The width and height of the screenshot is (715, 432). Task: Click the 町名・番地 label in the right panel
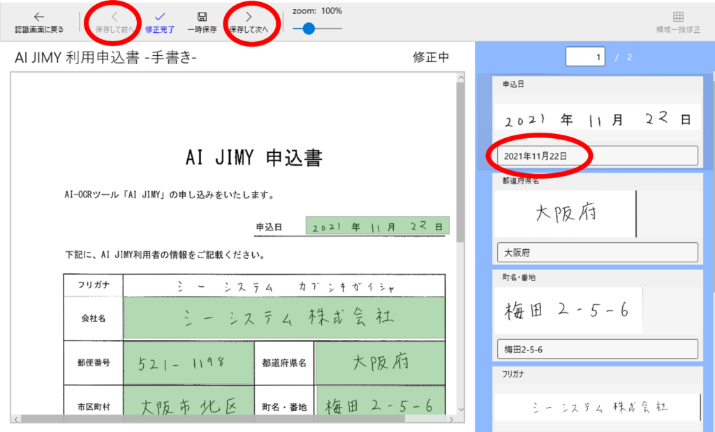point(519,278)
